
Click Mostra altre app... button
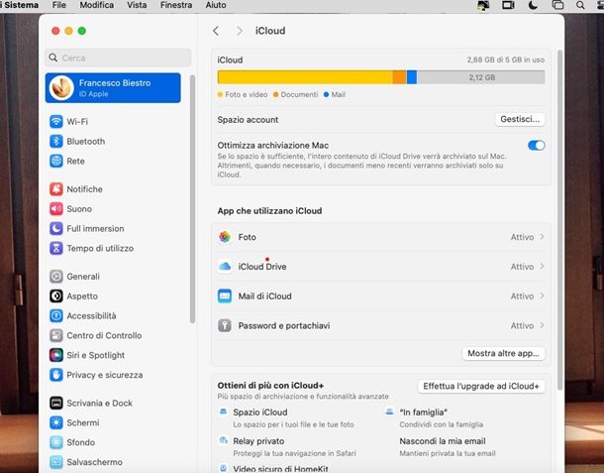503,353
